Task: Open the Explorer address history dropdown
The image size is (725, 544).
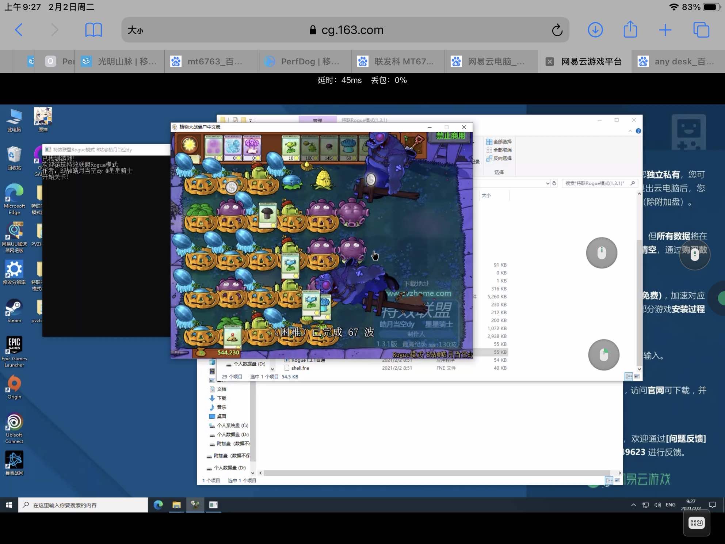Action: (547, 183)
